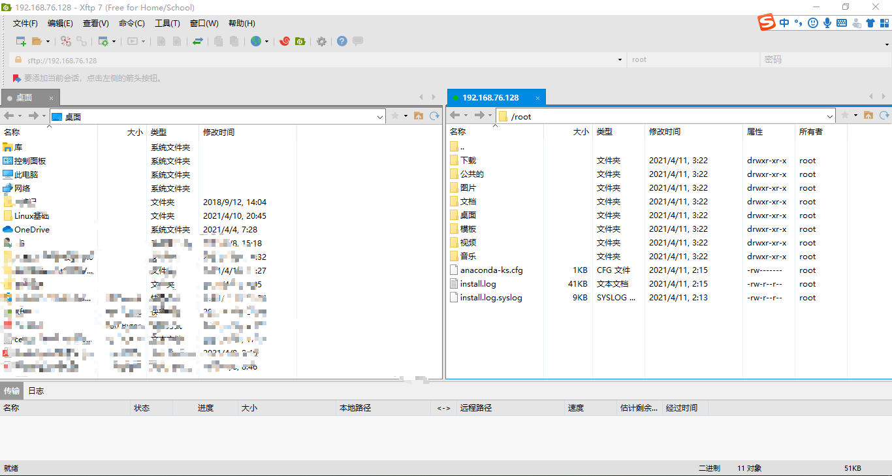
Task: Click the remote pane back arrow
Action: pos(455,116)
